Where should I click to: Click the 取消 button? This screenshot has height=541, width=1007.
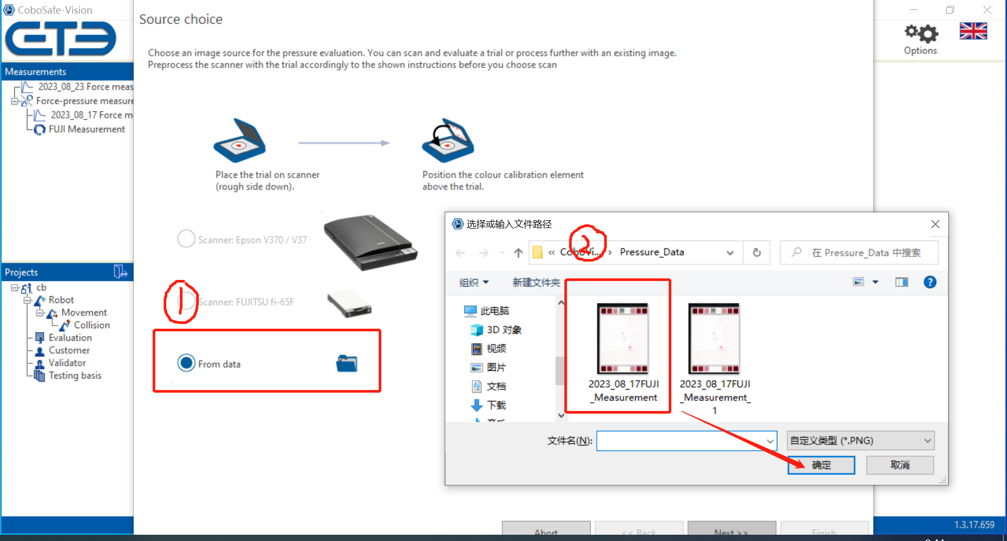pos(899,465)
